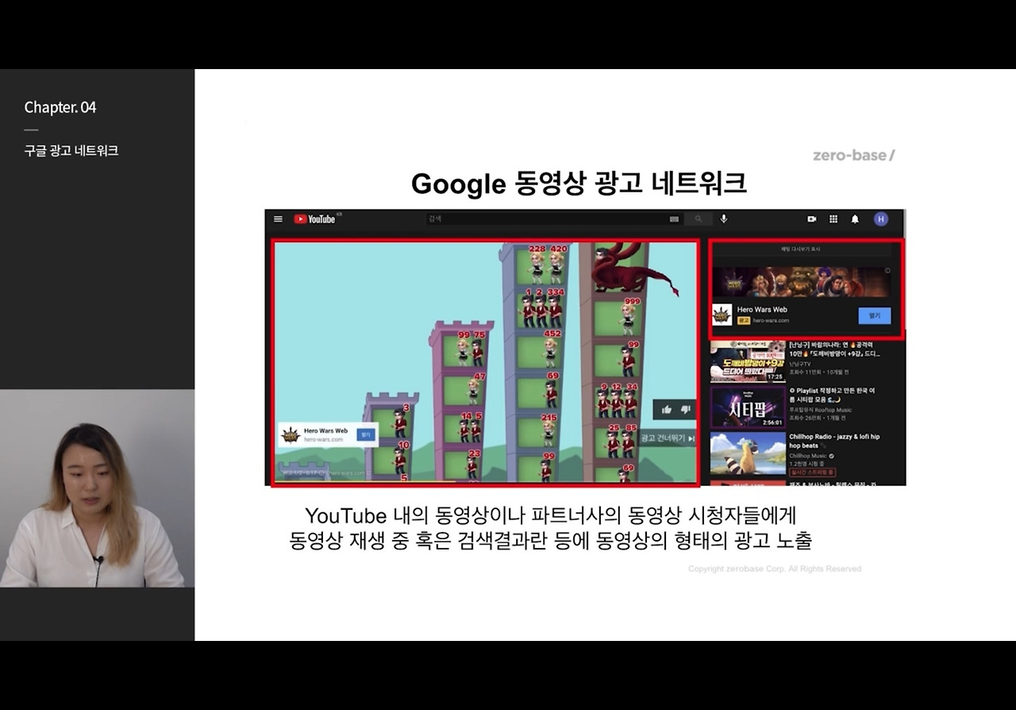Open the "[난닝구] 바람의나라" video title

coord(834,349)
